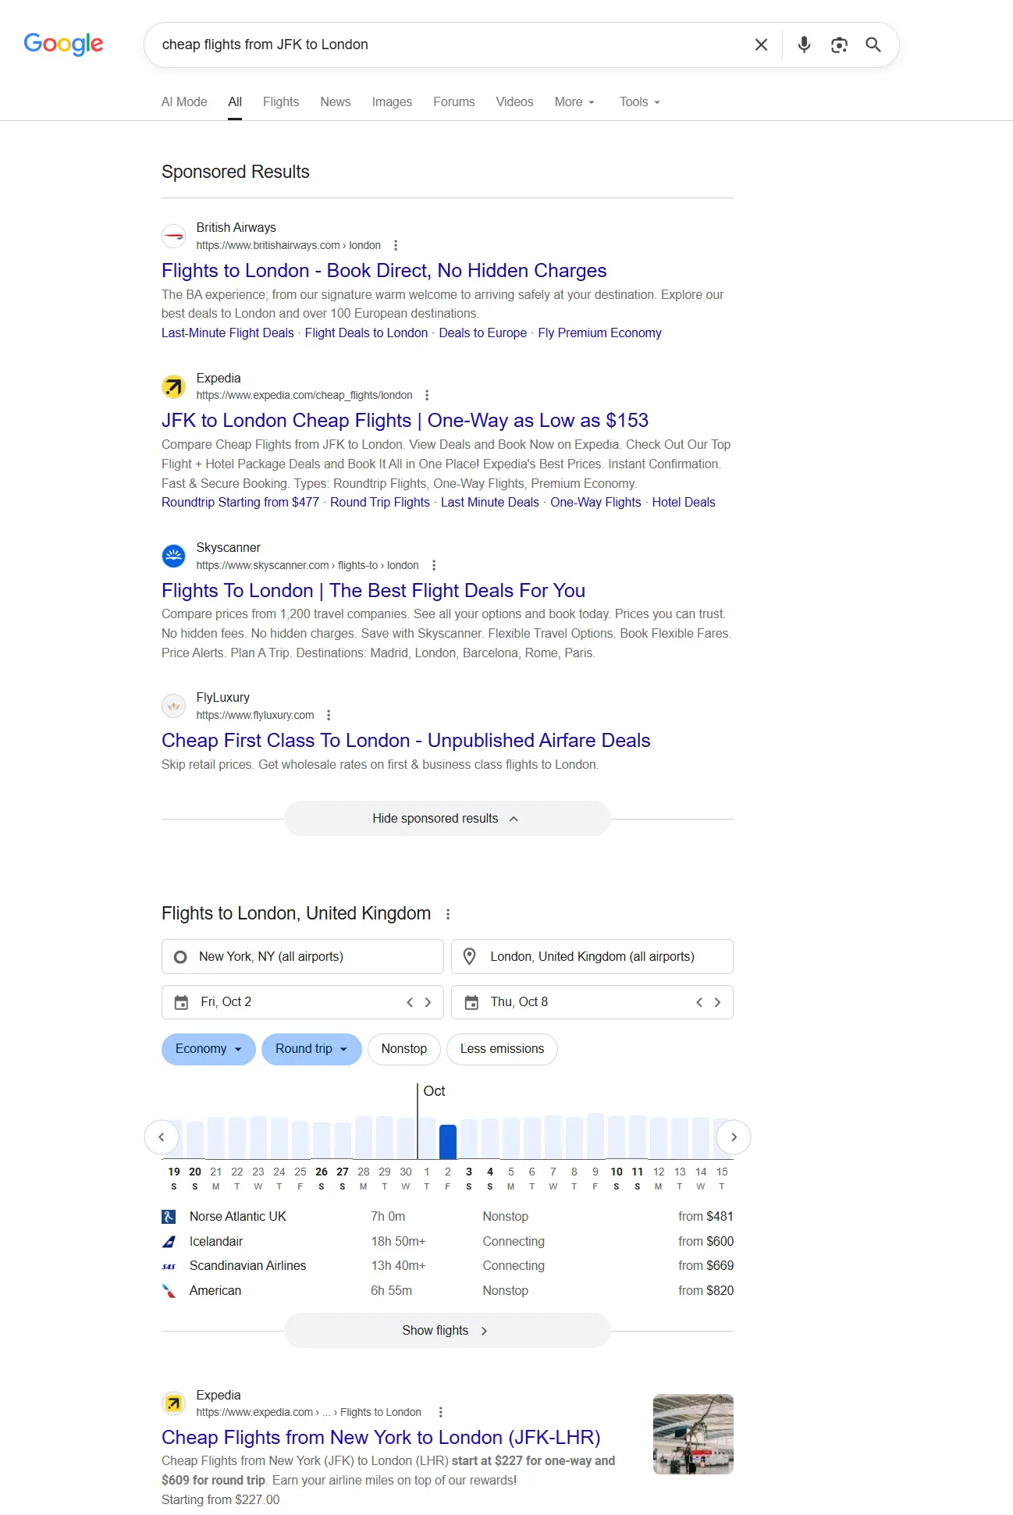This screenshot has width=1013, height=1515.
Task: Click Fly Premium Economy sitelink
Action: (599, 333)
